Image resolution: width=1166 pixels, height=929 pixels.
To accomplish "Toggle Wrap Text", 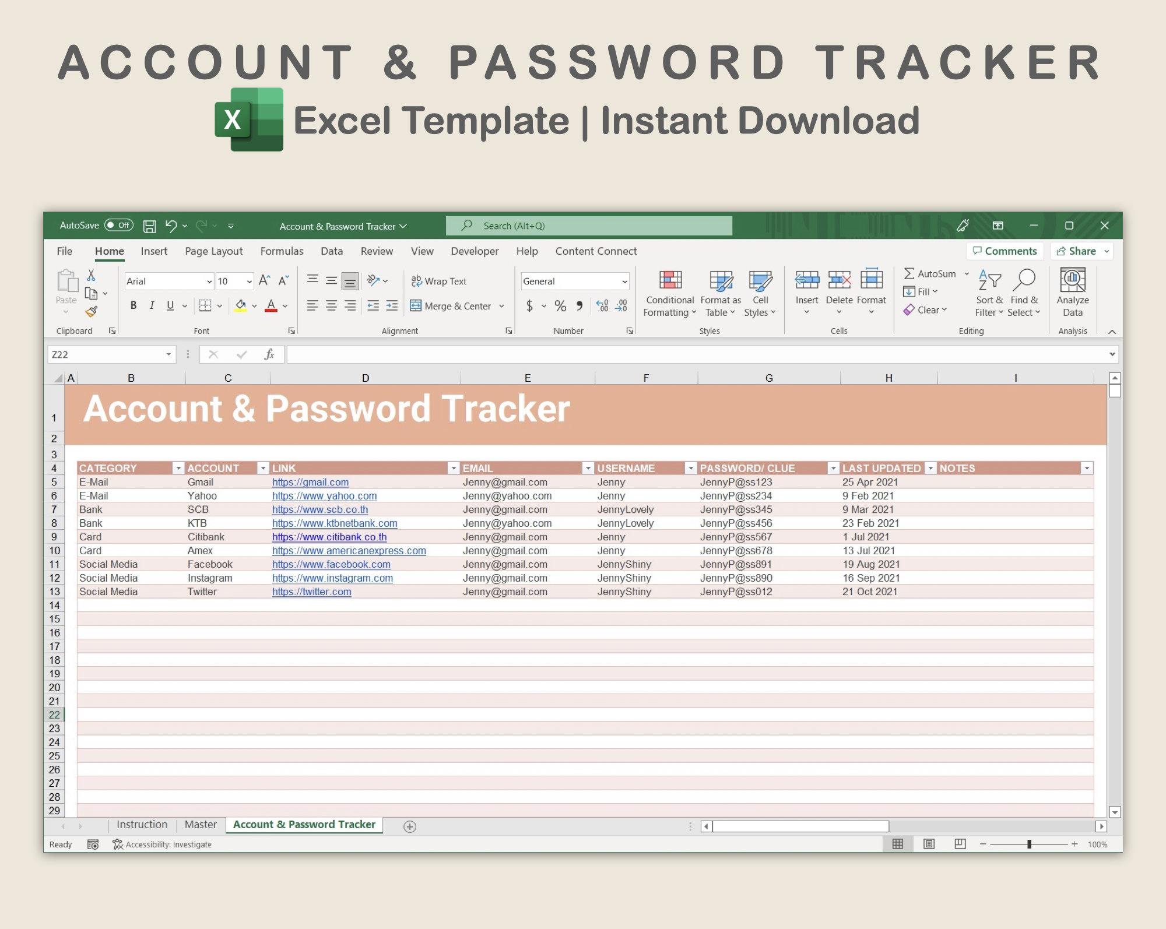I will [438, 281].
